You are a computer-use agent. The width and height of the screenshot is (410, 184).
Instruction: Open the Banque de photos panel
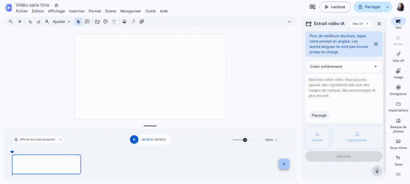(398, 125)
